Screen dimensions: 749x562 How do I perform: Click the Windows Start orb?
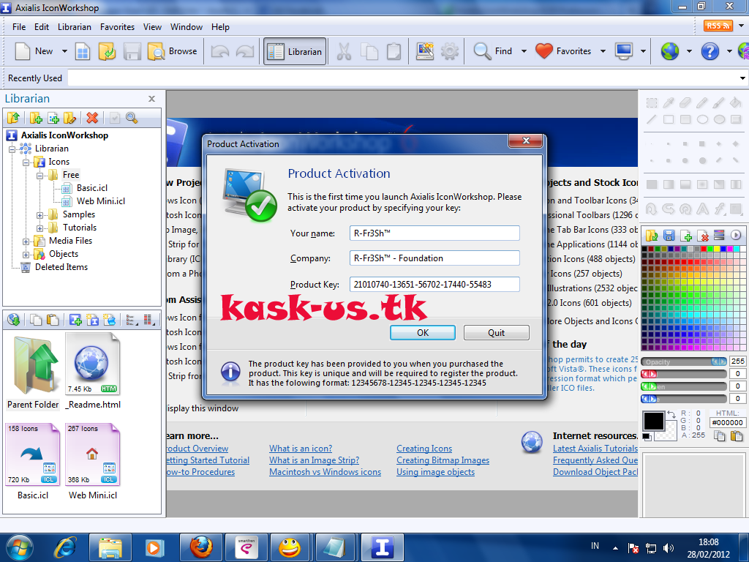[x=20, y=547]
